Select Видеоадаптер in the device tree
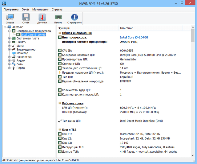This screenshot has width=197, height=164. click(26, 49)
